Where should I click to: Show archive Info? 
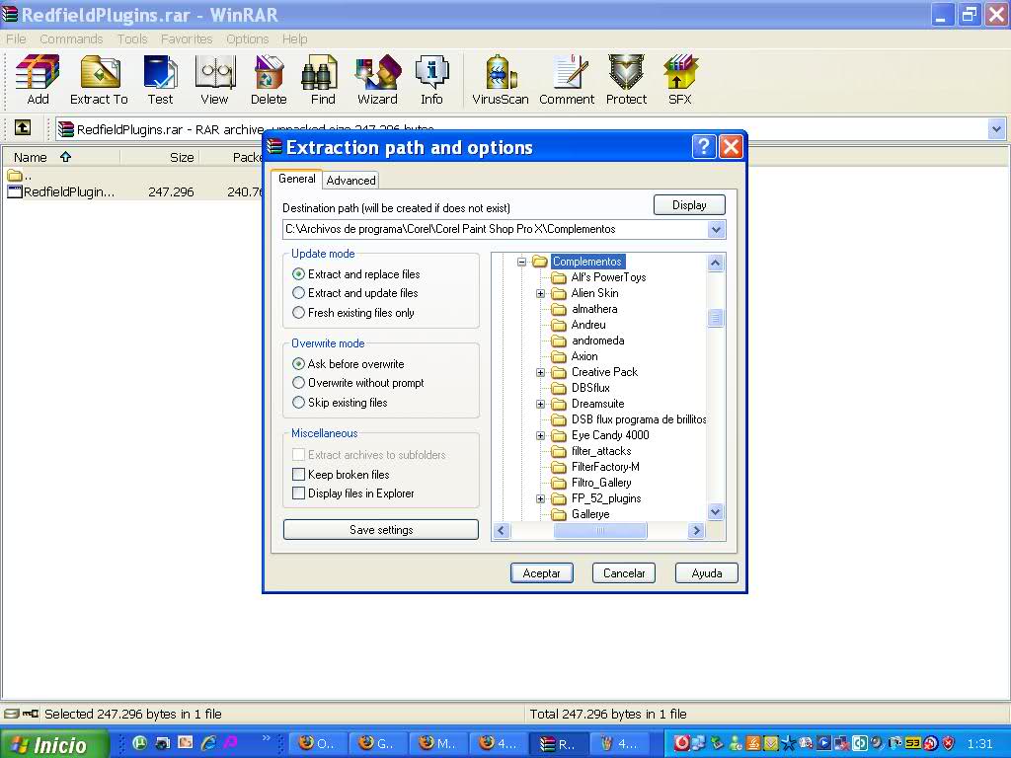click(431, 80)
